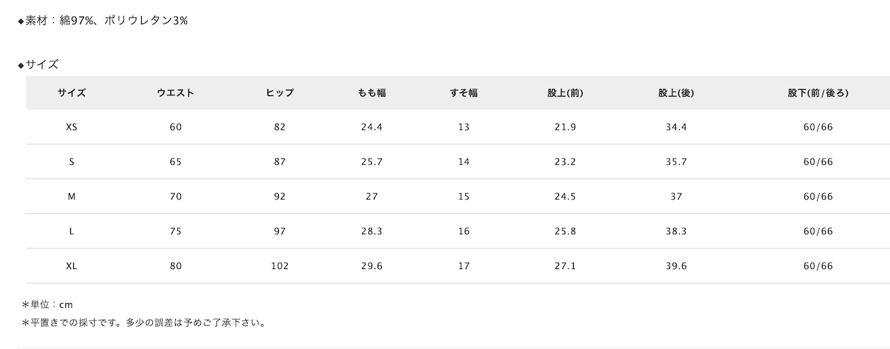
Task: Select the 股下(前/後ろ) column header
Action: (818, 92)
